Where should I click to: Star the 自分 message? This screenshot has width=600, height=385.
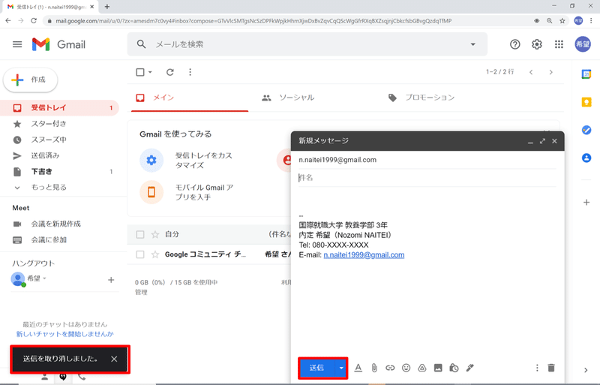click(155, 234)
